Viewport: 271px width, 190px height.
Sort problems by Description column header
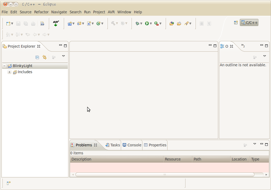117,159
